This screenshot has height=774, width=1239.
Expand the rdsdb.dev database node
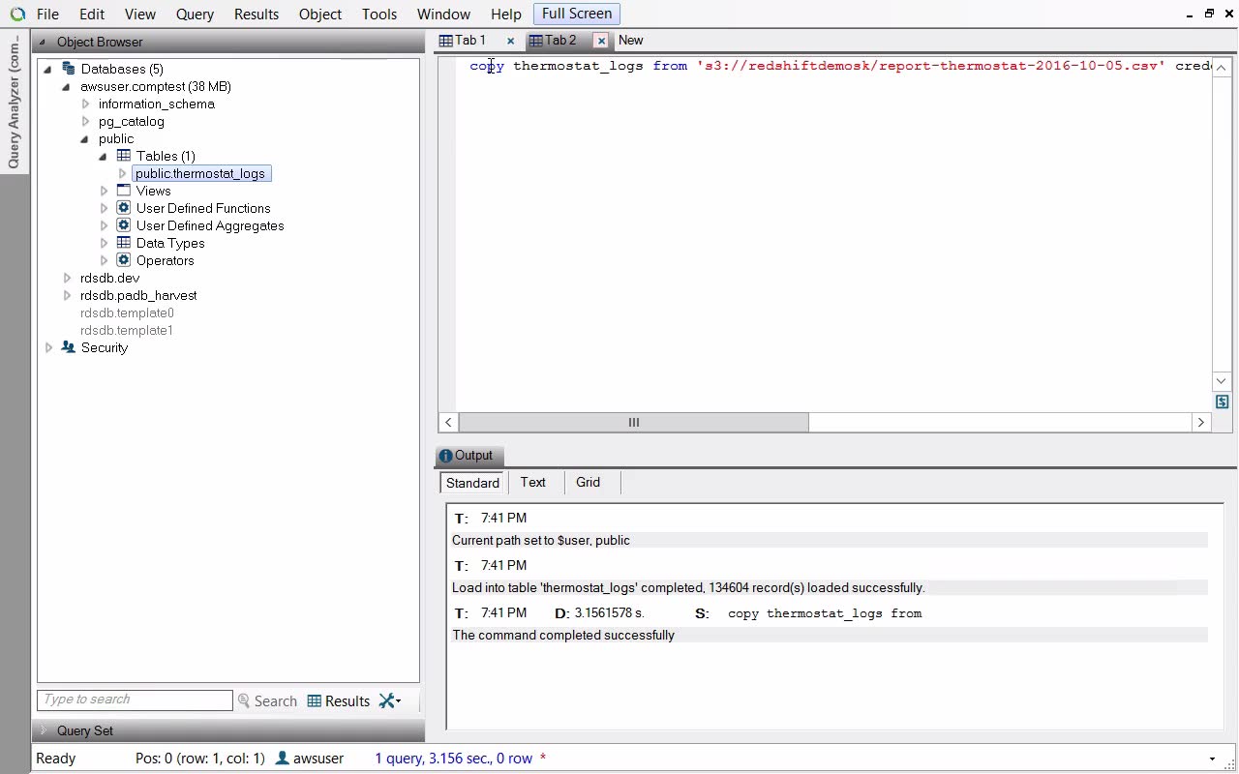coord(67,279)
